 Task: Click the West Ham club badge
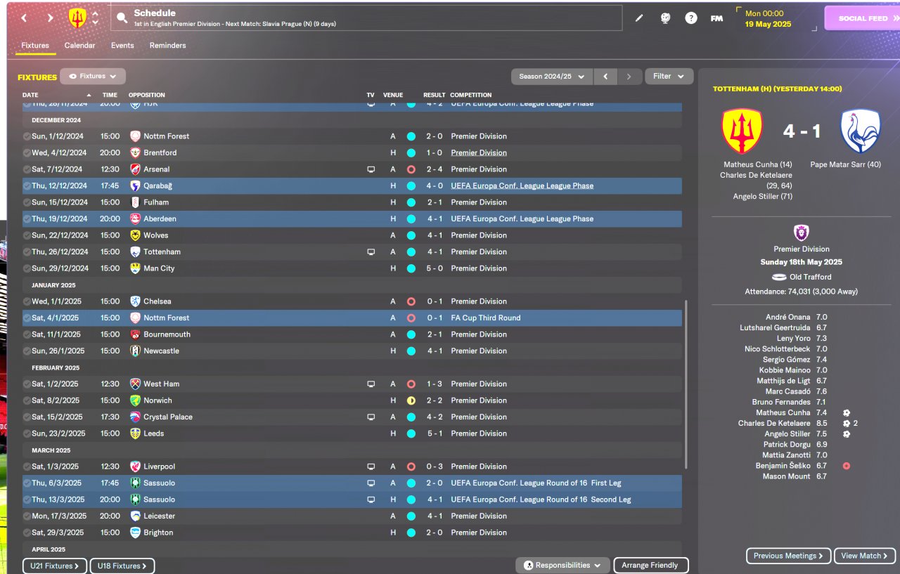135,384
